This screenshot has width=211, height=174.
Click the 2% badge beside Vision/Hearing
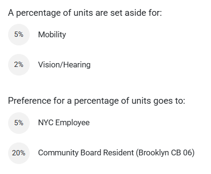tap(19, 65)
